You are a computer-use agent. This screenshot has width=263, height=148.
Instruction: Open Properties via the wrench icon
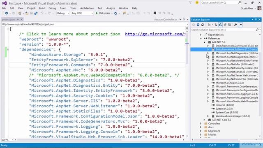(235, 25)
